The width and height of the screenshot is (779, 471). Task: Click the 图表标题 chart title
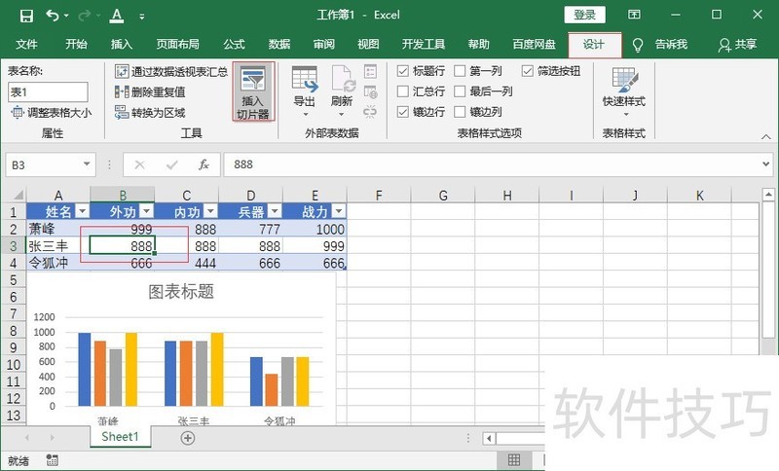pos(181,292)
